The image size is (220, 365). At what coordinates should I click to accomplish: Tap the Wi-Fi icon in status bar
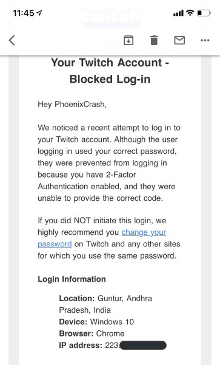tap(190, 13)
